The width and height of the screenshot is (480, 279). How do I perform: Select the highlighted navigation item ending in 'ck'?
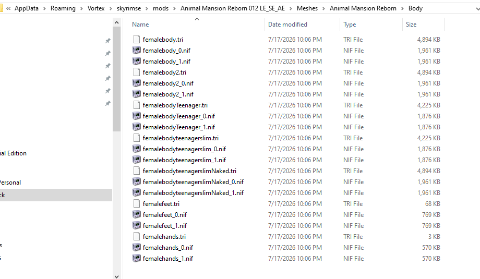[x=56, y=195]
